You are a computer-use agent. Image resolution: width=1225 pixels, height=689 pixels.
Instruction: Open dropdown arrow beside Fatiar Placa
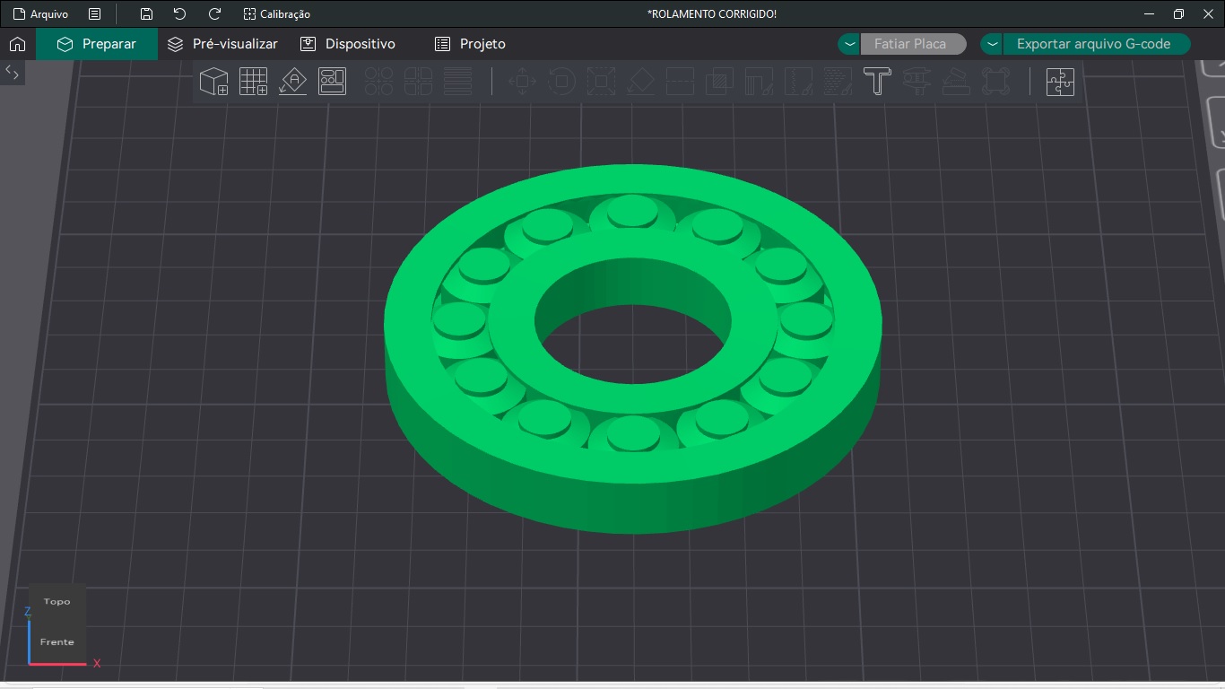(x=849, y=44)
